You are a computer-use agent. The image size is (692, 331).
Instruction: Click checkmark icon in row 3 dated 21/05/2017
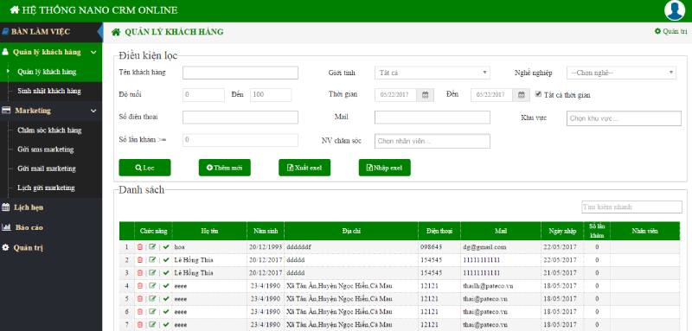(x=166, y=273)
